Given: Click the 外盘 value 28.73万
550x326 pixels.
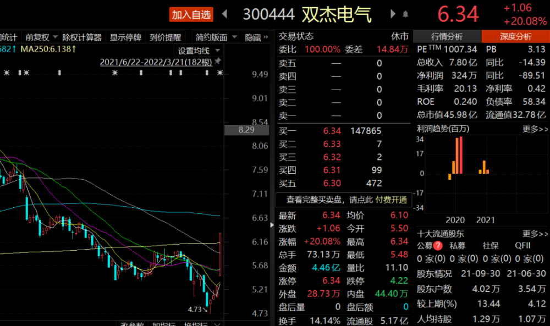Looking at the screenshot, I should point(324,294).
